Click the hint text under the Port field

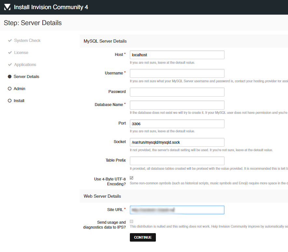(x=162, y=131)
